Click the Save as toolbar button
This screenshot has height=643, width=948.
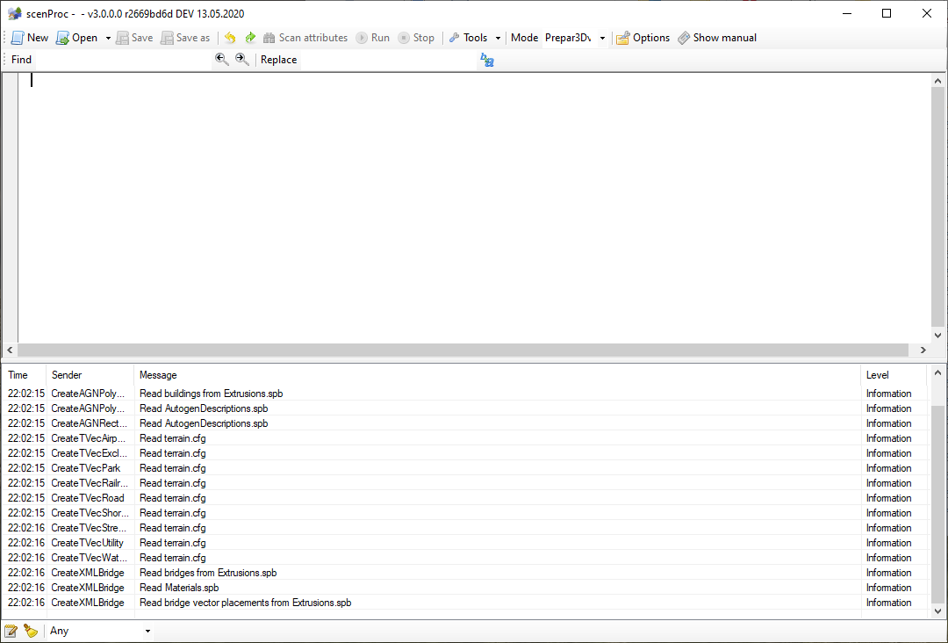(x=185, y=38)
